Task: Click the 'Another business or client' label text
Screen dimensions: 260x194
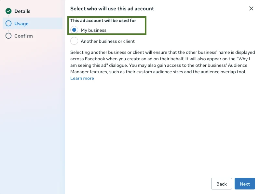Action: 108,41
